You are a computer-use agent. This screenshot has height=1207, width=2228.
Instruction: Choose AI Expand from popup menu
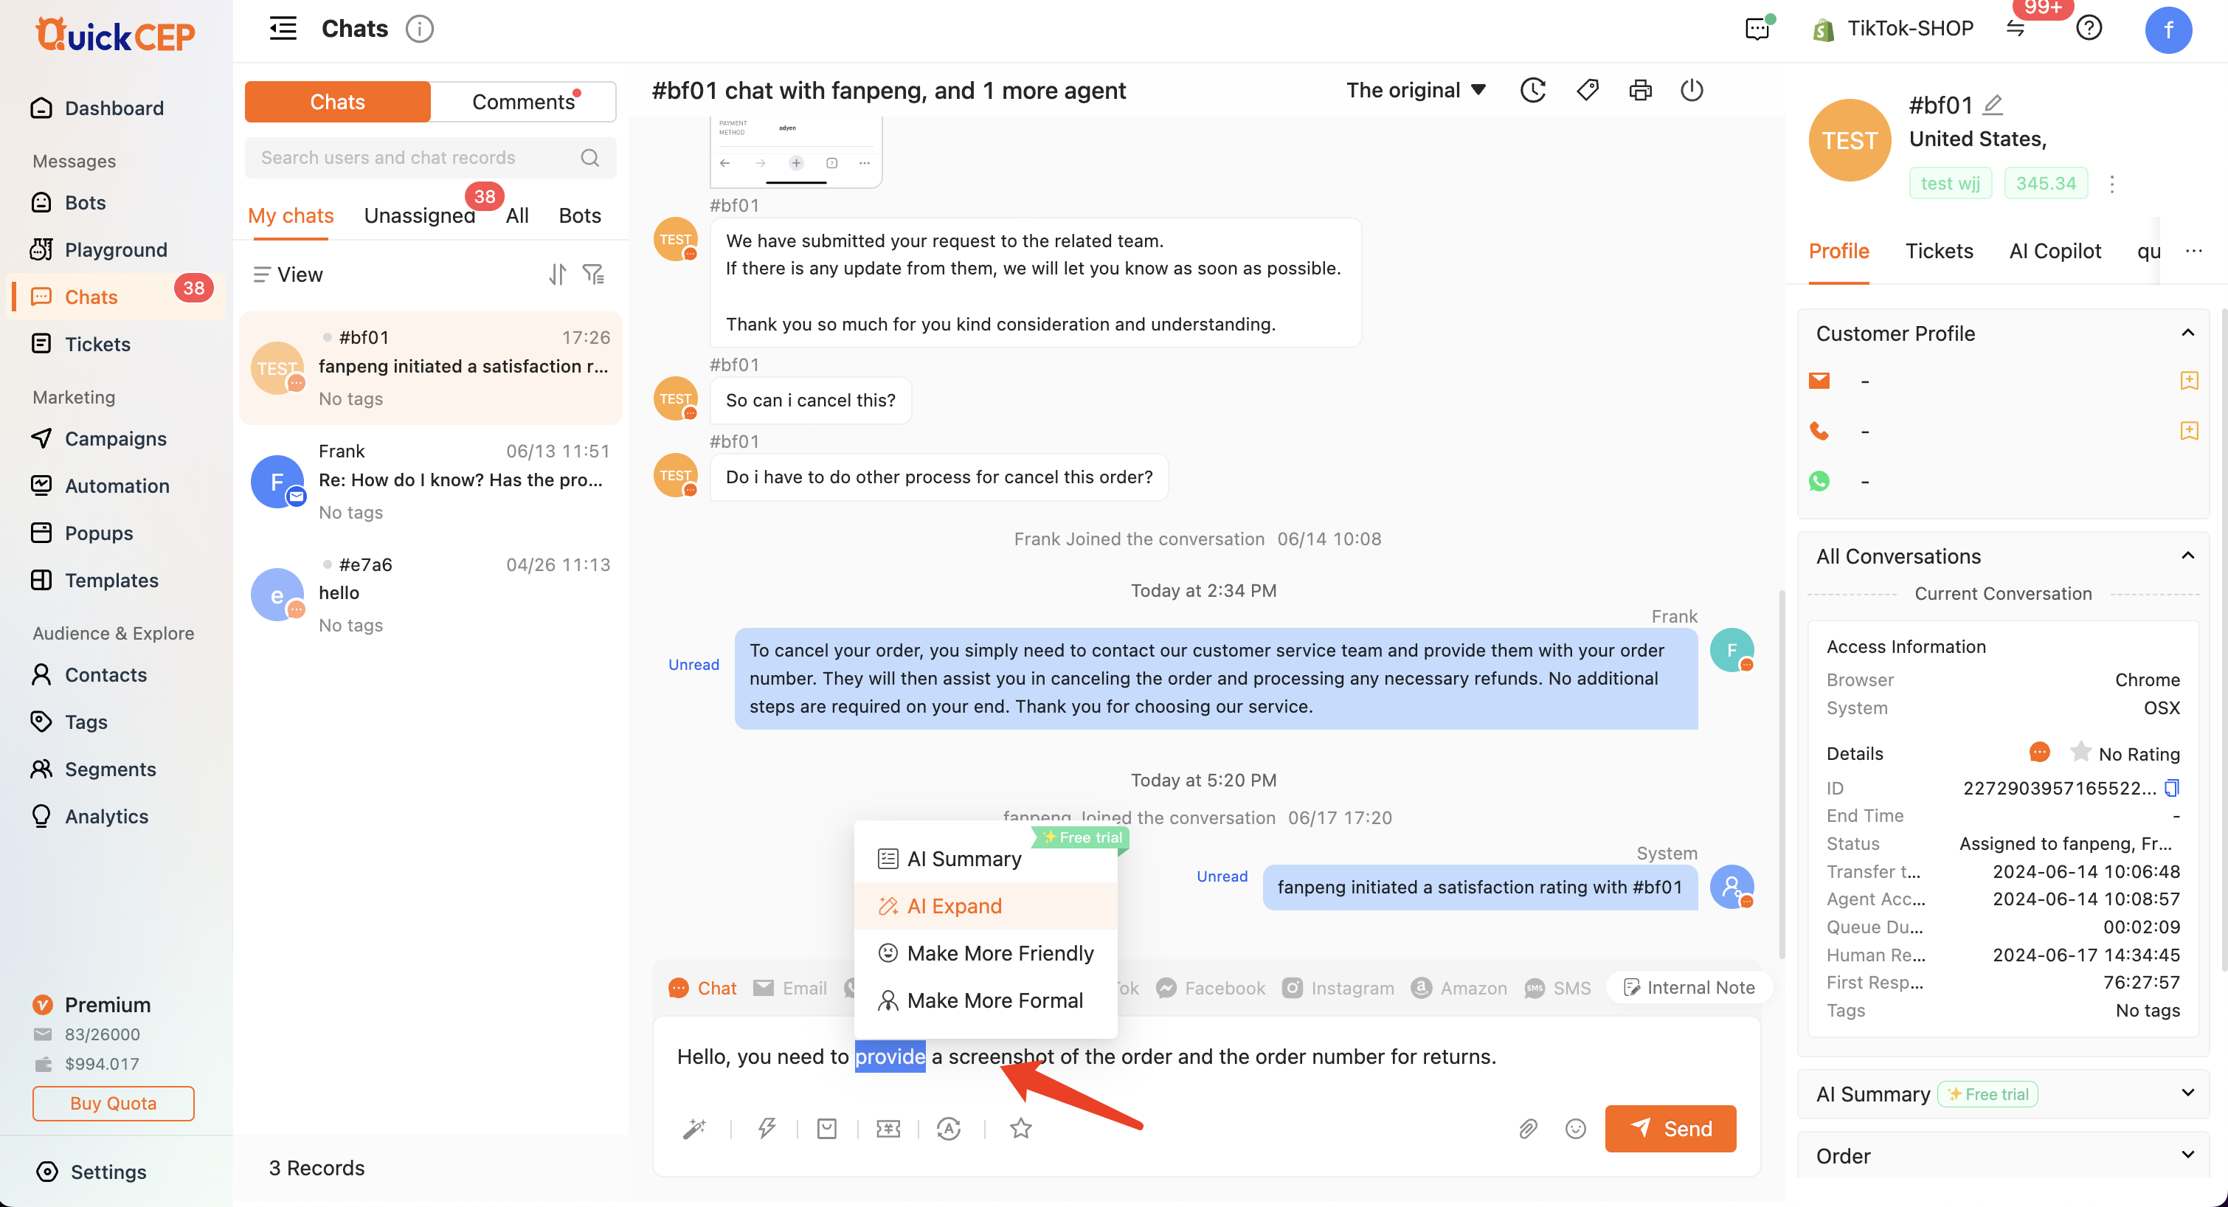pos(985,906)
